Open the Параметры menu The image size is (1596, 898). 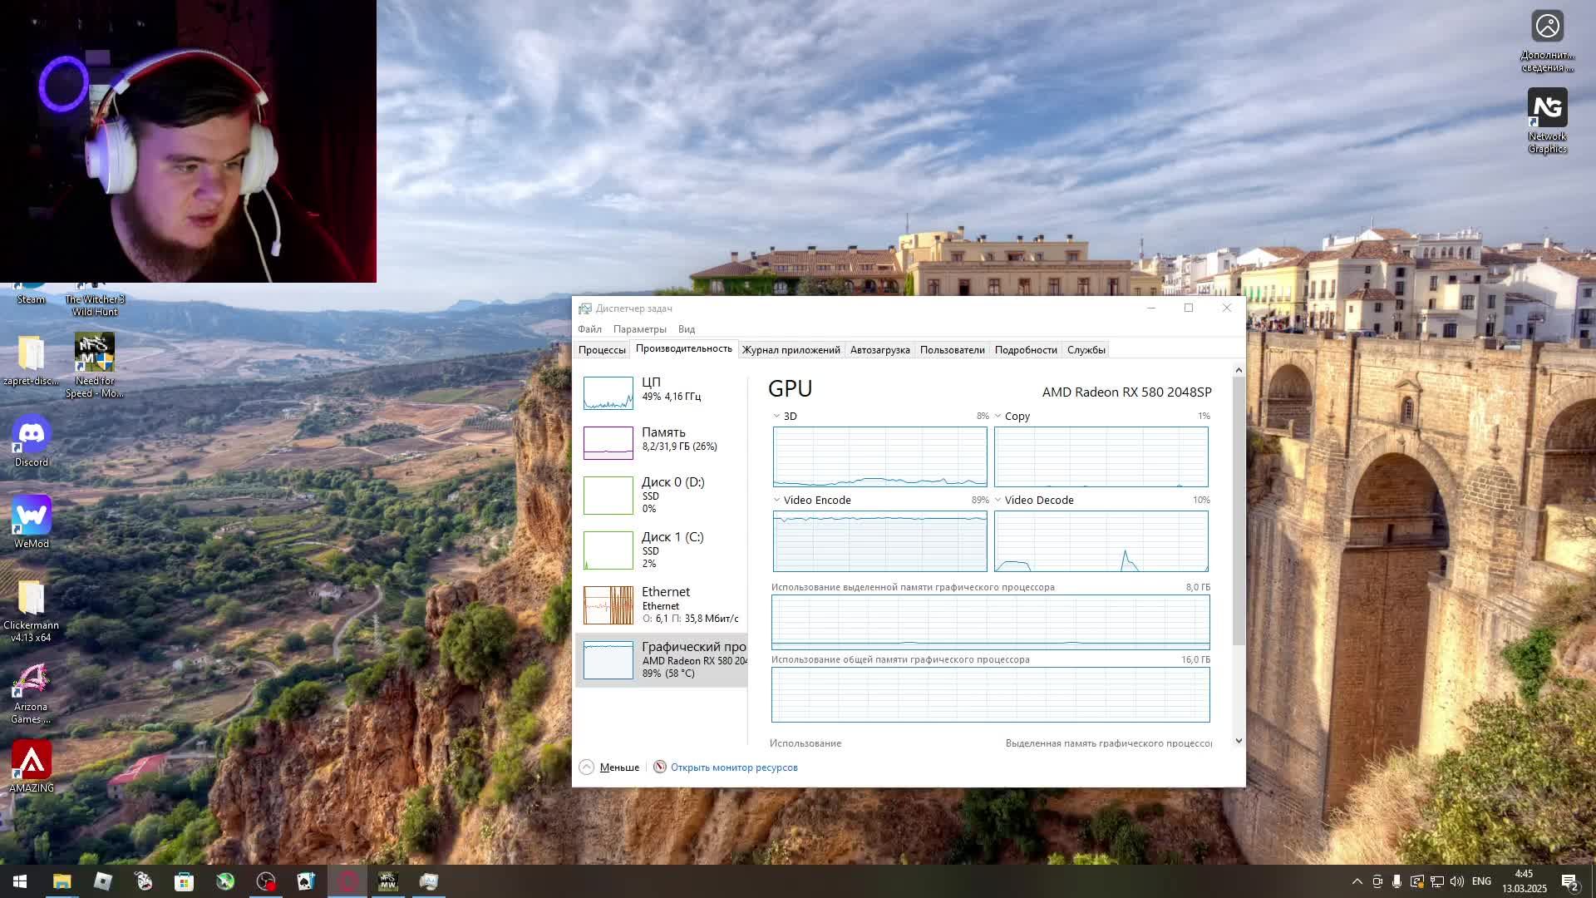(639, 329)
